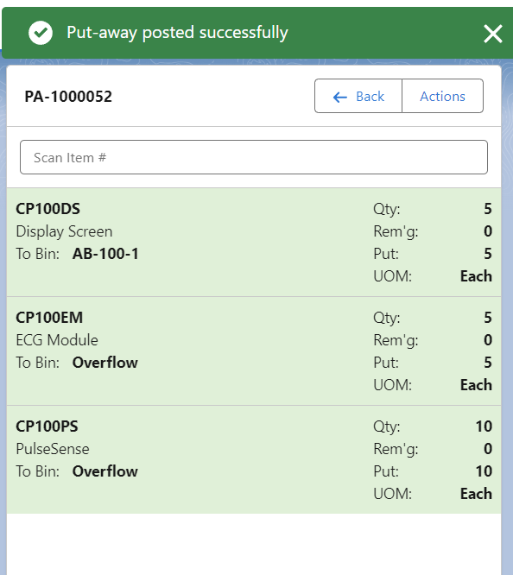
Task: Focus the Scan Item # field
Action: [x=254, y=157]
